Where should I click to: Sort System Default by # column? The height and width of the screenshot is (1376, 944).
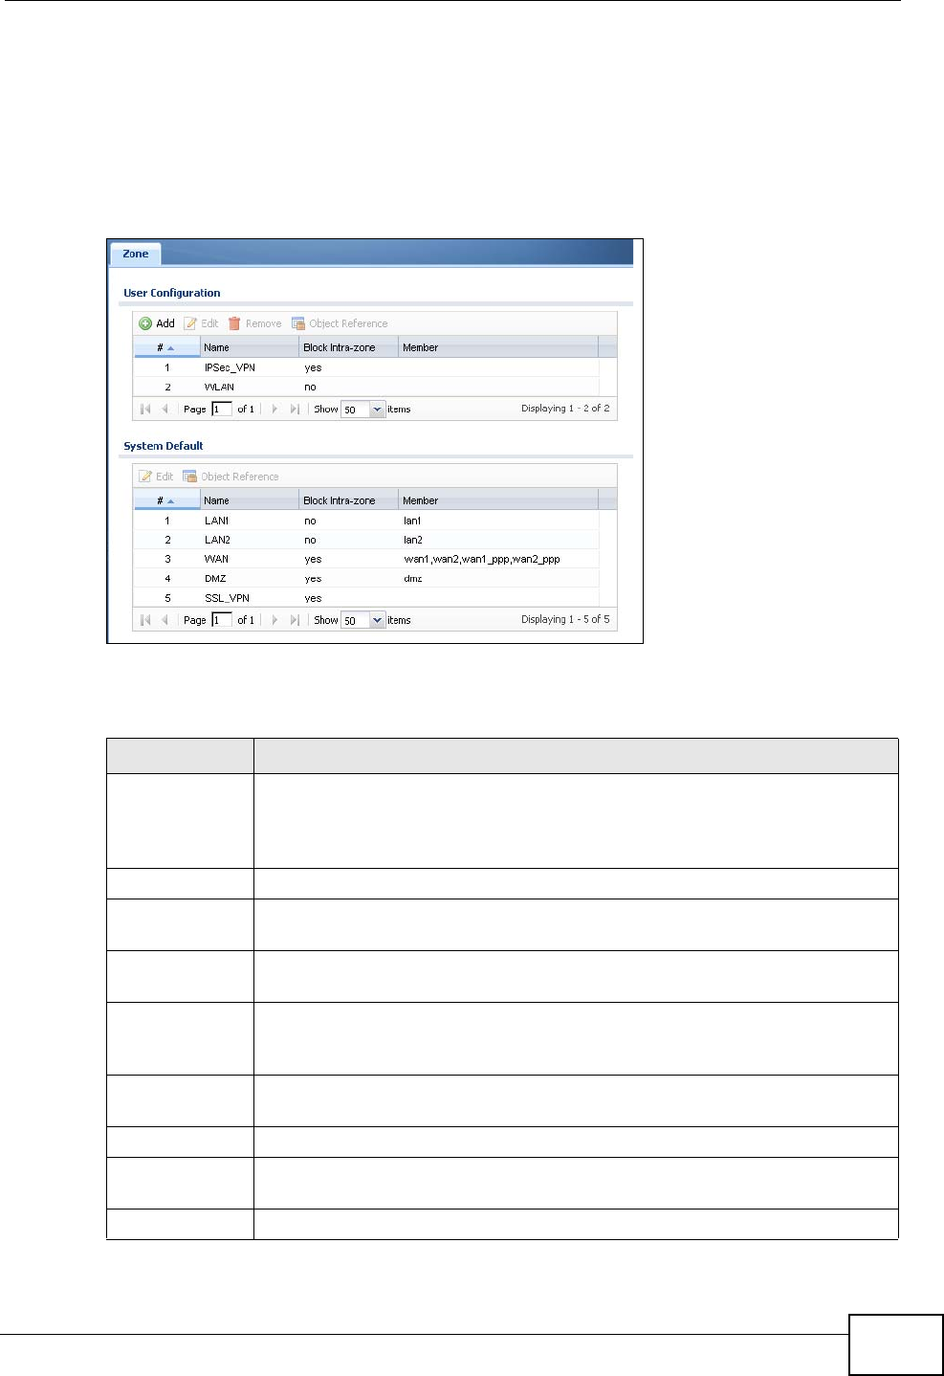point(166,500)
